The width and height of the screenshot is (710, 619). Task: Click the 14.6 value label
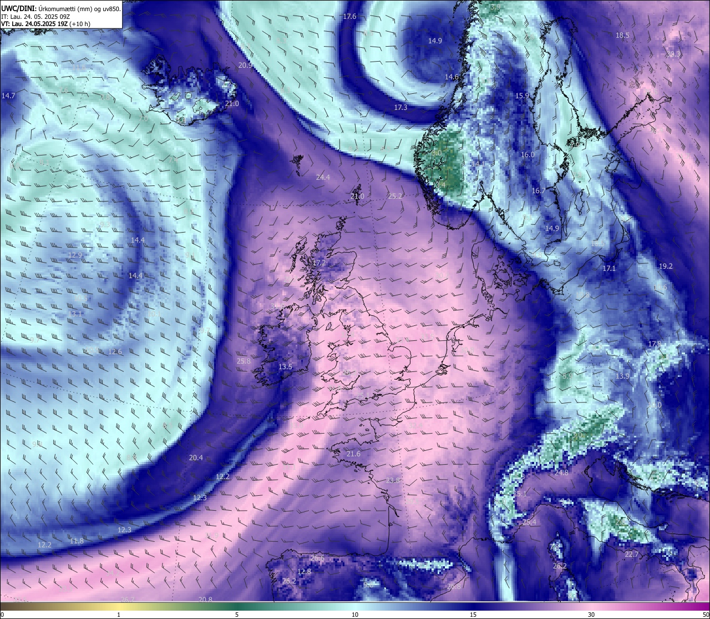click(452, 77)
